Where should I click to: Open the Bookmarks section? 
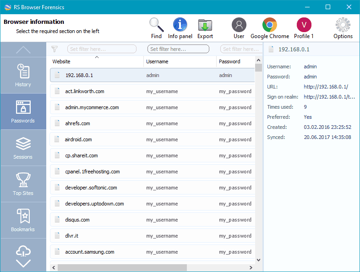pyautogui.click(x=23, y=220)
